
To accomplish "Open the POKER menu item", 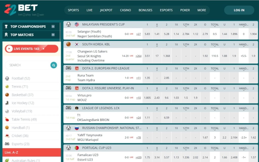I will (185, 10).
